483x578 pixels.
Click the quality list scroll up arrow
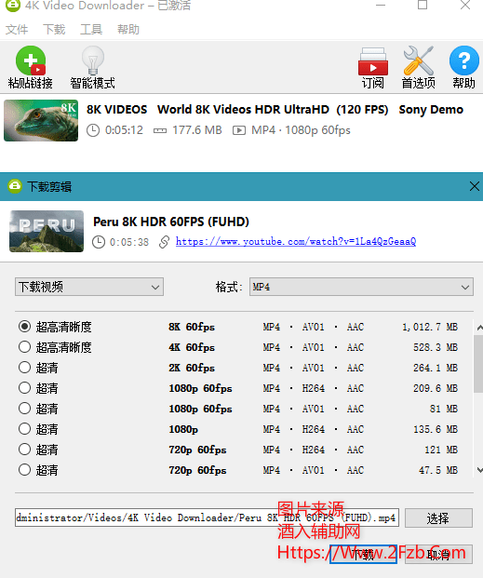(x=479, y=328)
